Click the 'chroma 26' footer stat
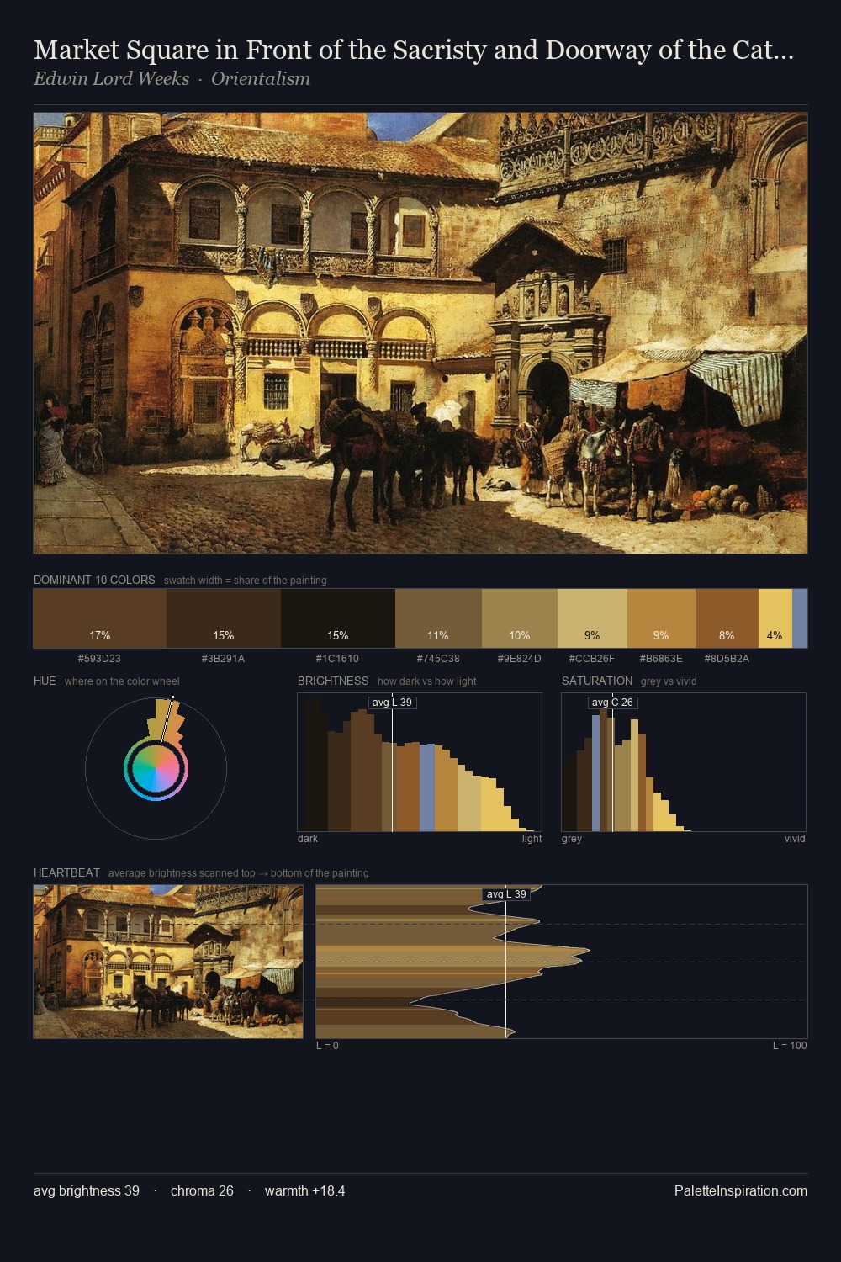Image resolution: width=841 pixels, height=1262 pixels. 202,1190
